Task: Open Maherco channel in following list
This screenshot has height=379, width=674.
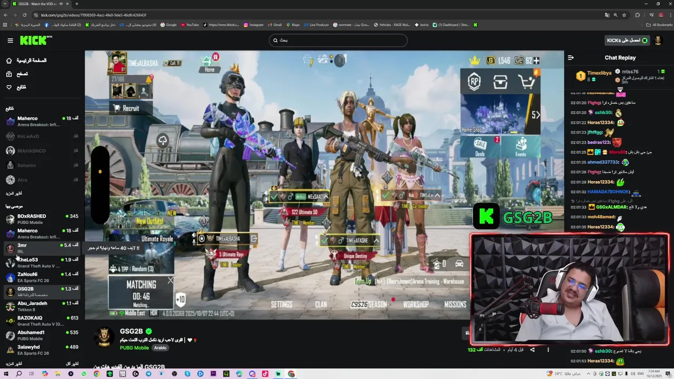Action: 42,122
